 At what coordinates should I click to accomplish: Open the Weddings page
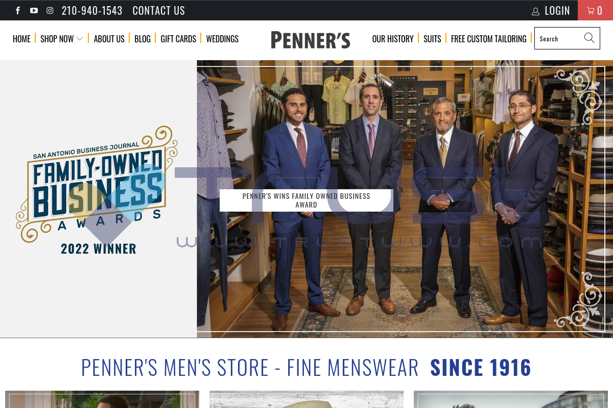222,39
